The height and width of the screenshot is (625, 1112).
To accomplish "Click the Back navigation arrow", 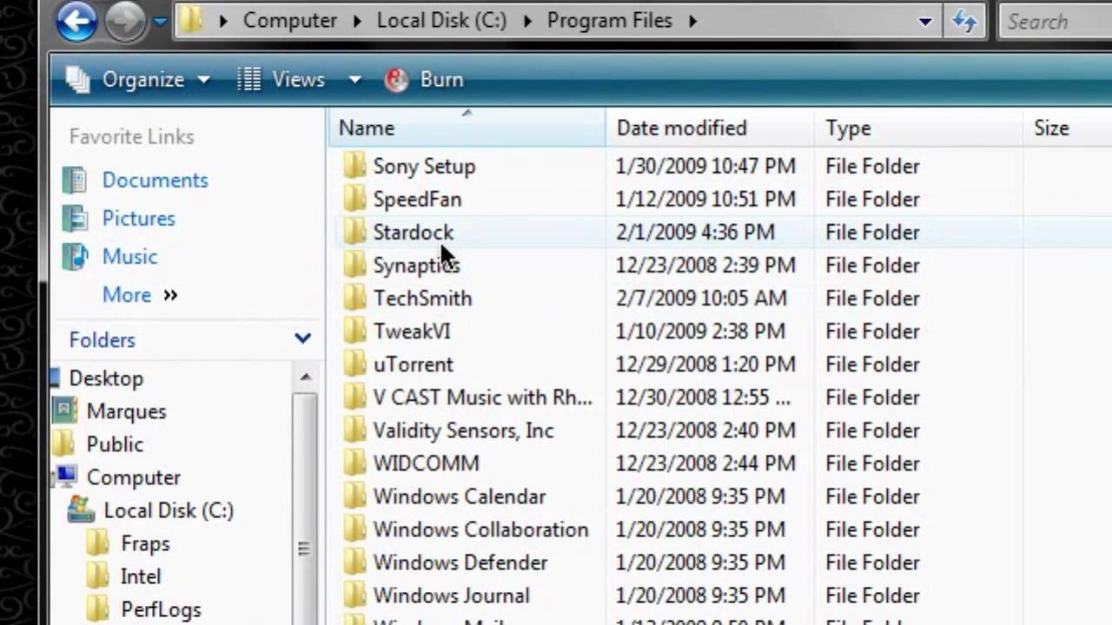I will point(76,21).
